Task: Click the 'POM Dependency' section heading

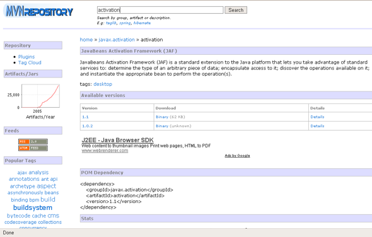Action: click(102, 173)
